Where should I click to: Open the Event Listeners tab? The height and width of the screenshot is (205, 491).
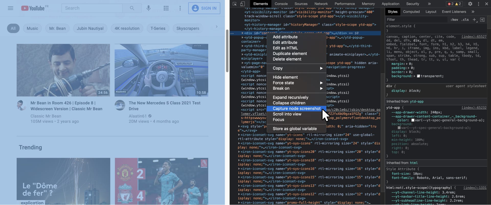click(454, 12)
